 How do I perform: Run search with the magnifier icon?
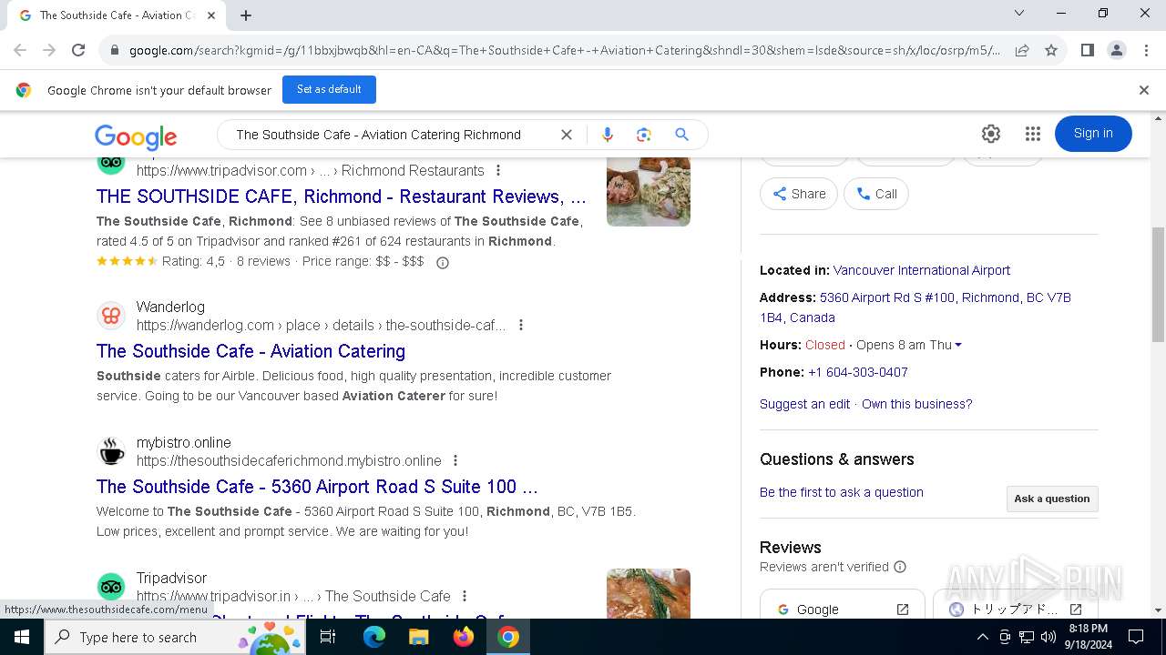point(681,135)
